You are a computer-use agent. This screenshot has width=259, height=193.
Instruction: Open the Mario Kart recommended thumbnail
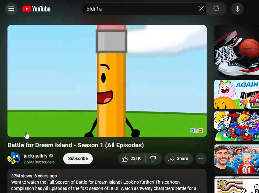click(x=237, y=126)
